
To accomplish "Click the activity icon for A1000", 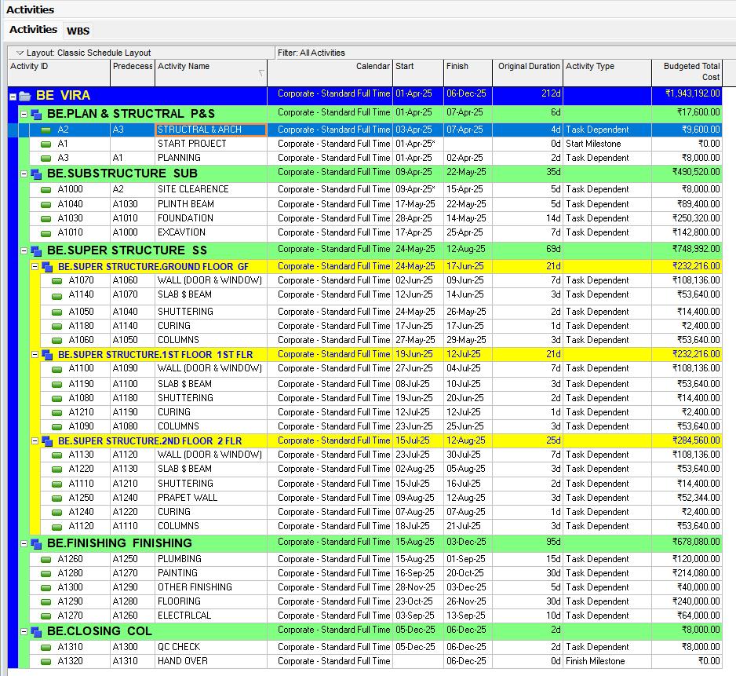I will [x=46, y=190].
